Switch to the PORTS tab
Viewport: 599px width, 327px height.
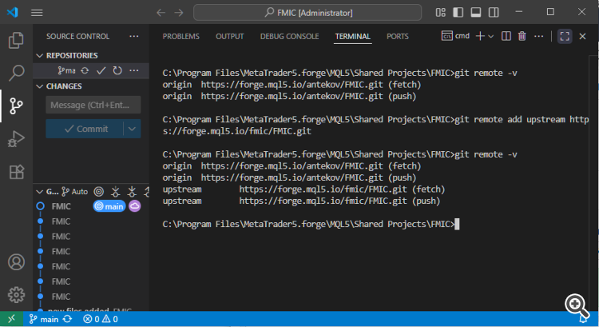(397, 36)
